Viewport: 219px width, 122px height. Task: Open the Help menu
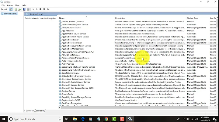tap(24, 5)
